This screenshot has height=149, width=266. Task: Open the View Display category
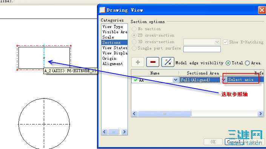pos(115,53)
